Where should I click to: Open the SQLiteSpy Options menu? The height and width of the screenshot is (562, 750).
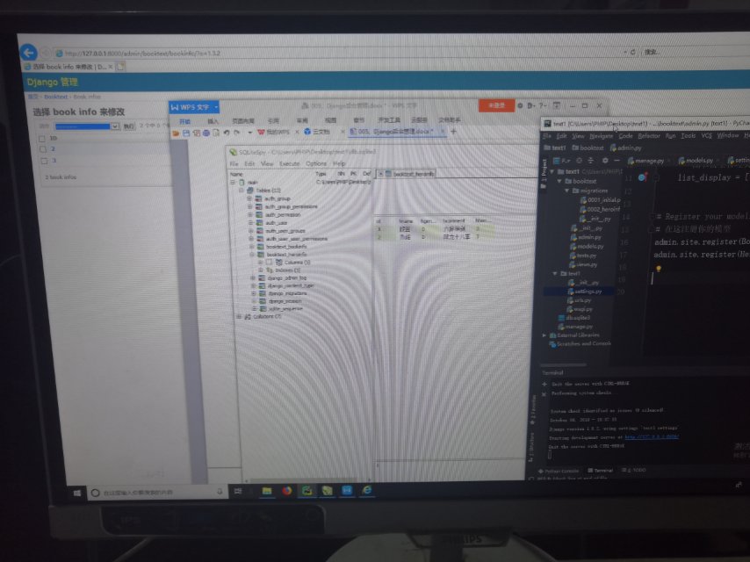pos(316,163)
